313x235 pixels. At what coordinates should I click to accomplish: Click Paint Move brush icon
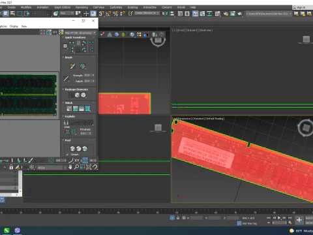72,66
